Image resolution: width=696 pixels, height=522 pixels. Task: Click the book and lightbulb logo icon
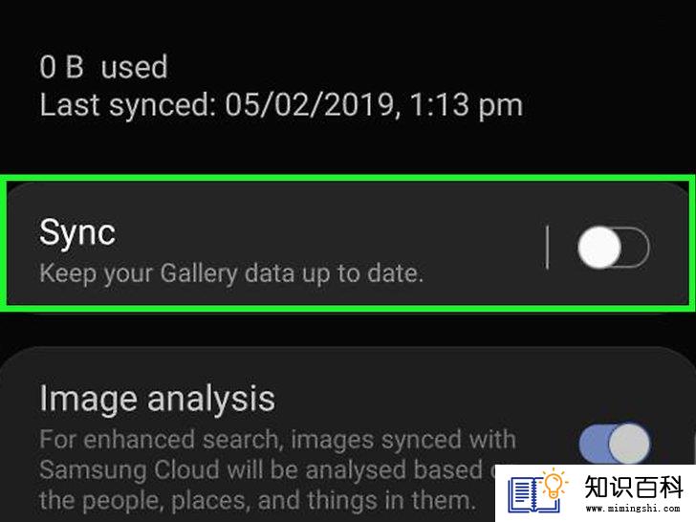coord(538,492)
